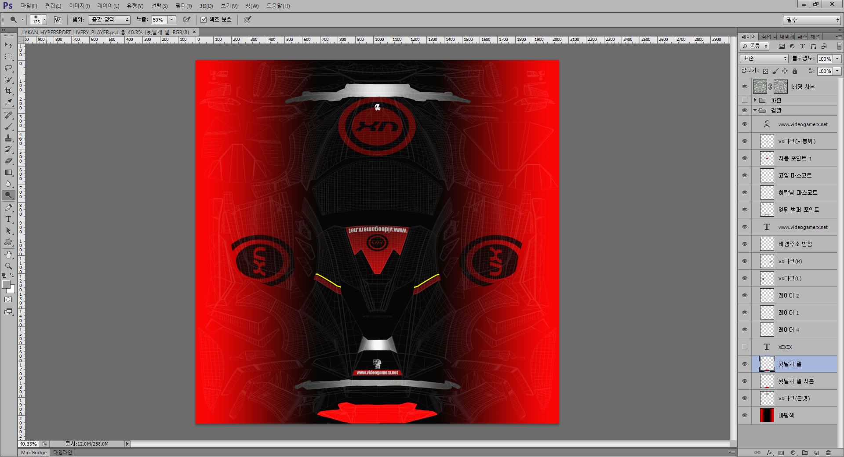Choose the Crop tool
The height and width of the screenshot is (457, 844).
click(x=8, y=91)
